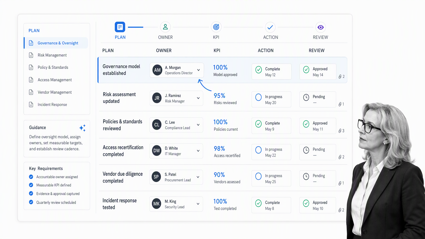Screen dimensions: 425x239
Task: Click the 95% Risks reviewed KPI
Action: [225, 99]
